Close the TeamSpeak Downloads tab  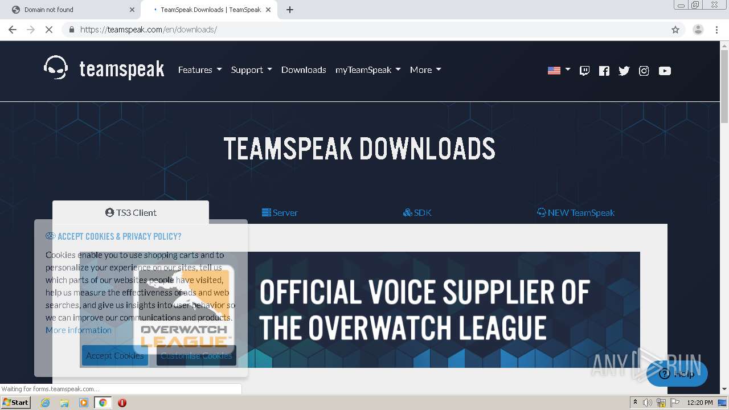(268, 10)
